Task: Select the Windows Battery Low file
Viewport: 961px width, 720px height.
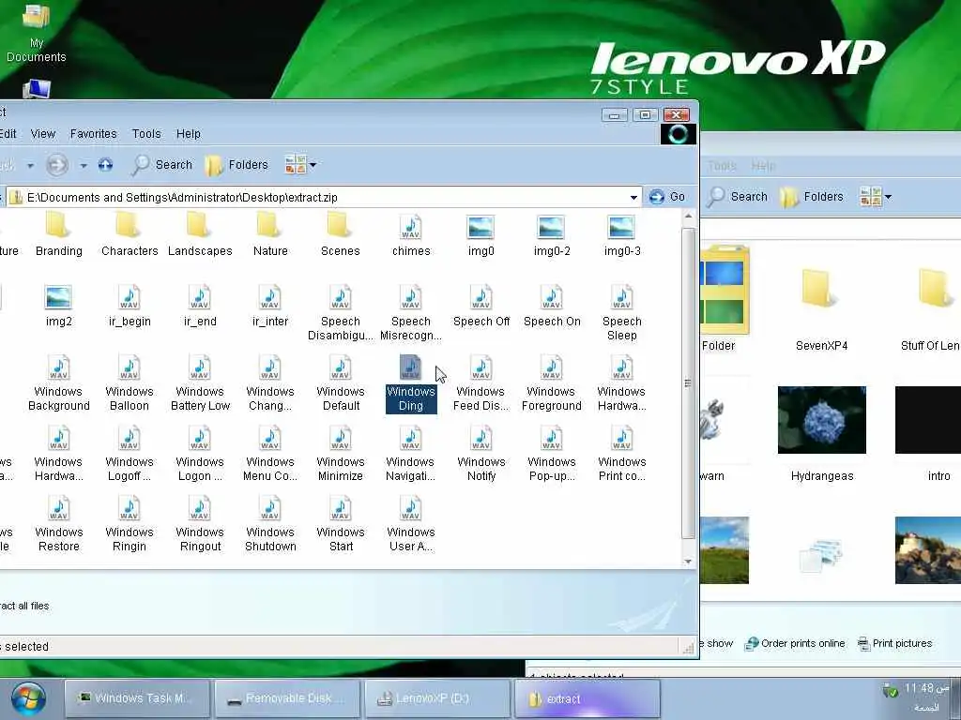Action: click(200, 382)
